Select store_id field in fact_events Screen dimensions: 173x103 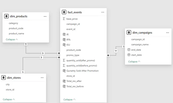(71, 76)
